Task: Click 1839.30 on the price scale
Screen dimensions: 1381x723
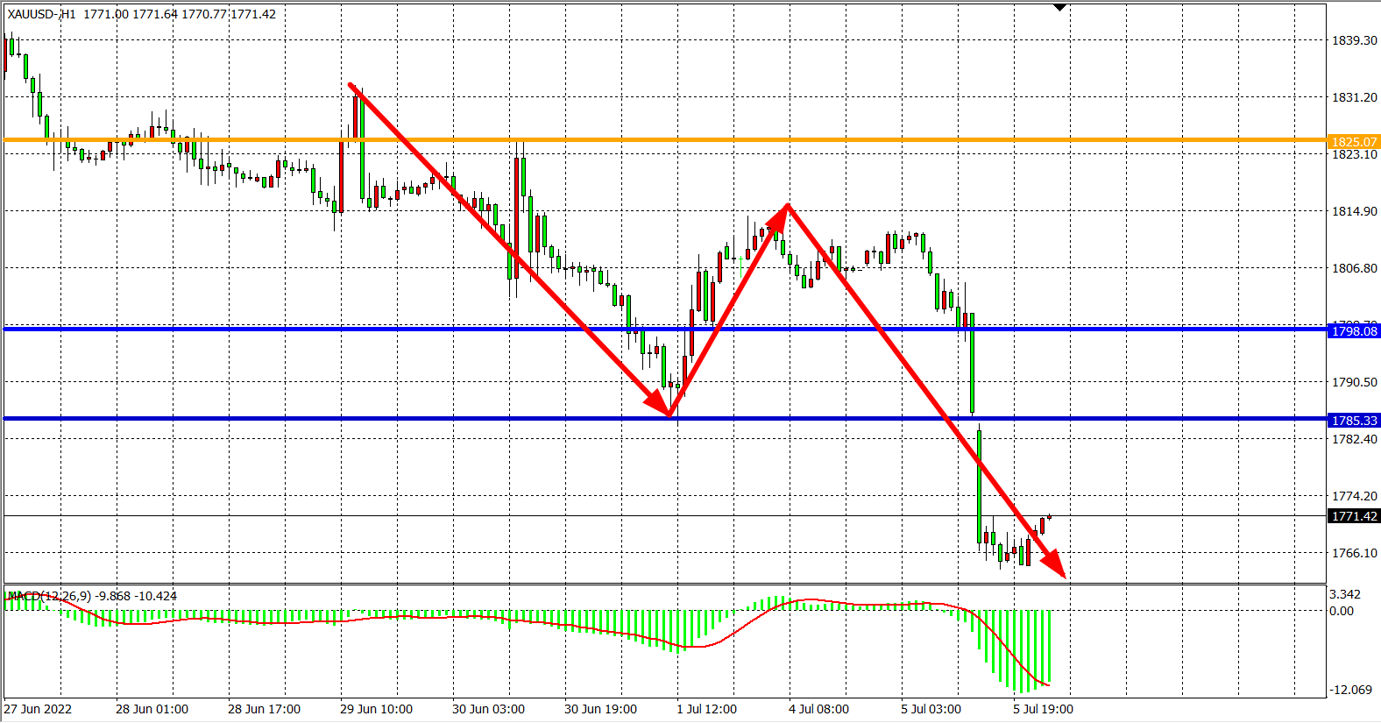Action: coord(1354,40)
